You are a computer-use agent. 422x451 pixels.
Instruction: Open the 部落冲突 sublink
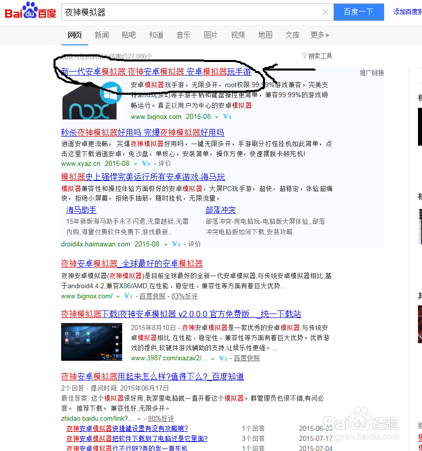(221, 210)
